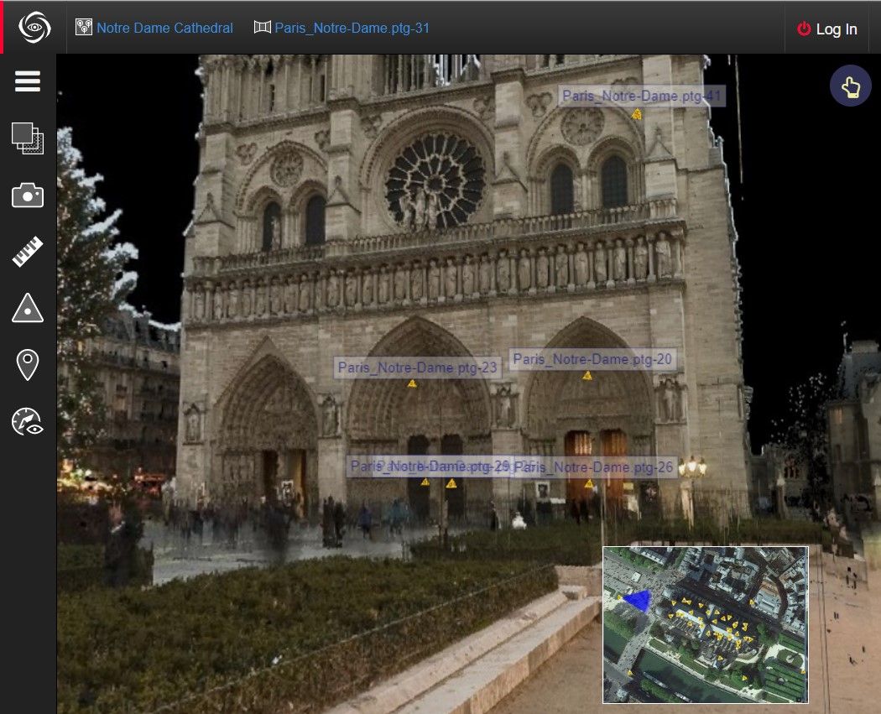
Task: Open the layers tool in the sidebar
Action: pos(28,138)
